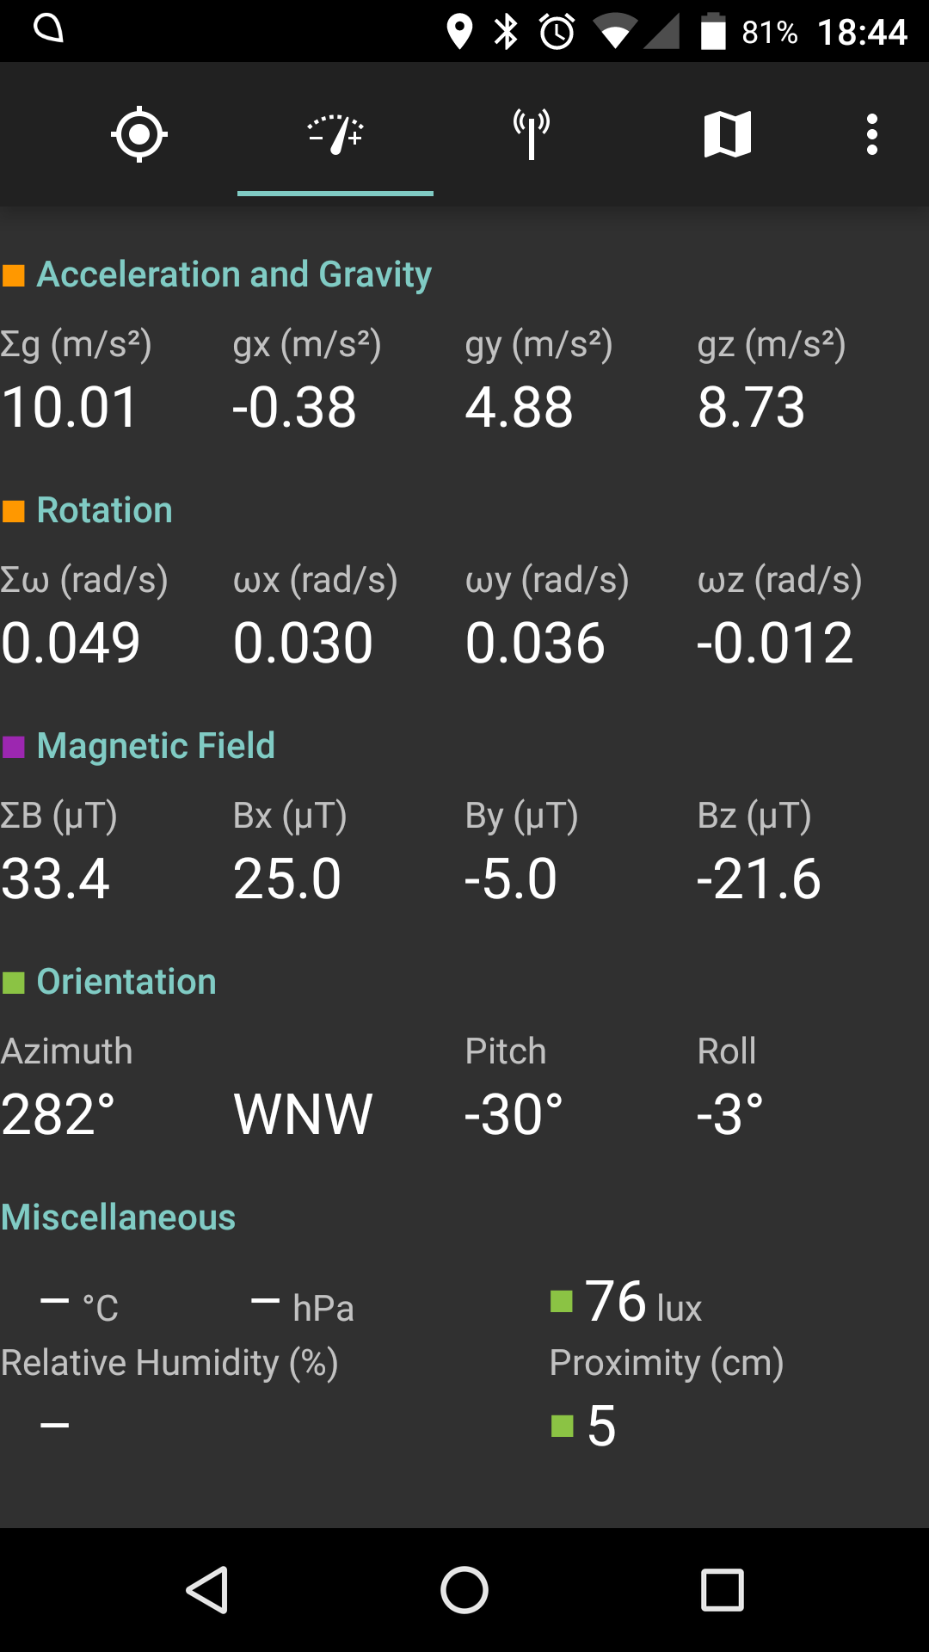929x1652 pixels.
Task: Tap the purple Magnetic Field indicator square
Action: 14,746
